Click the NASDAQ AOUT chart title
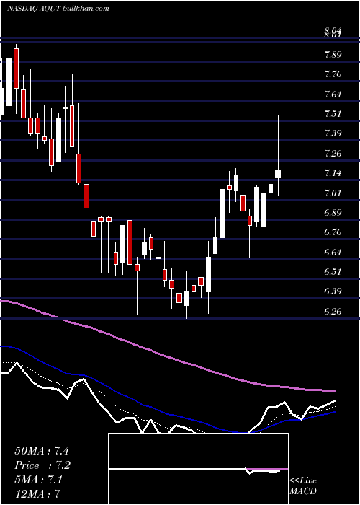The width and height of the screenshot is (360, 505). pos(58,9)
